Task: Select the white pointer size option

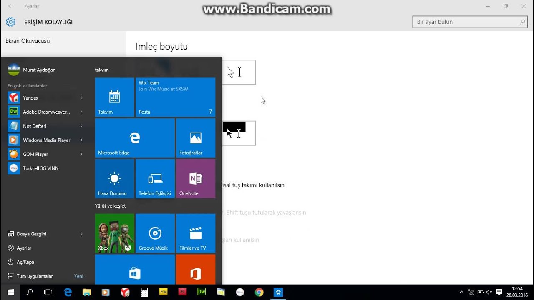Action: (239, 72)
